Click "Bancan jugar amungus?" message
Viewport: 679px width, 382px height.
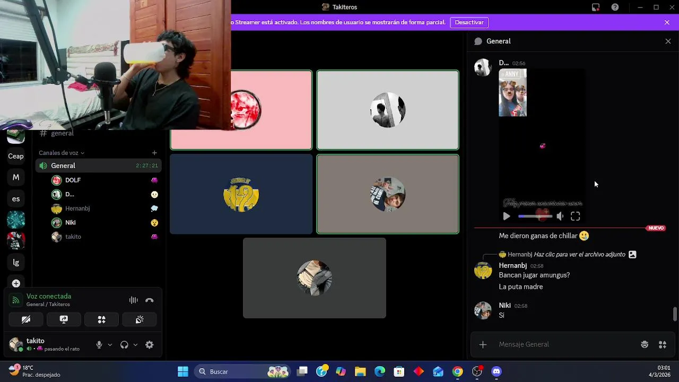tap(534, 275)
